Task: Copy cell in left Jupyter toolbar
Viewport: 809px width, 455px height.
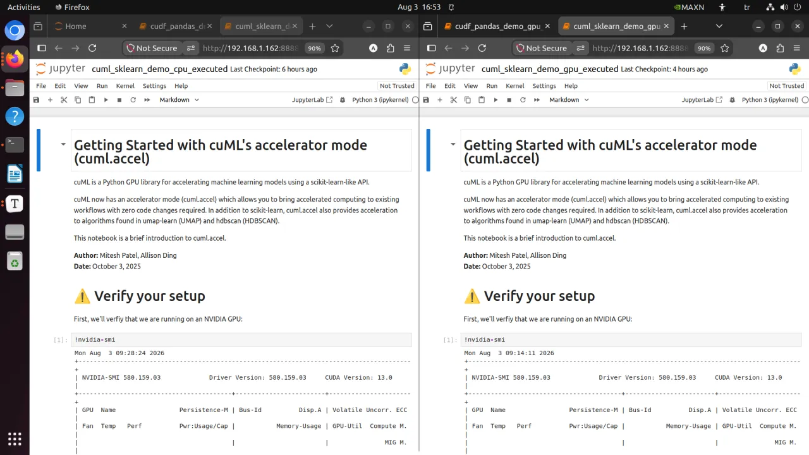Action: tap(78, 100)
